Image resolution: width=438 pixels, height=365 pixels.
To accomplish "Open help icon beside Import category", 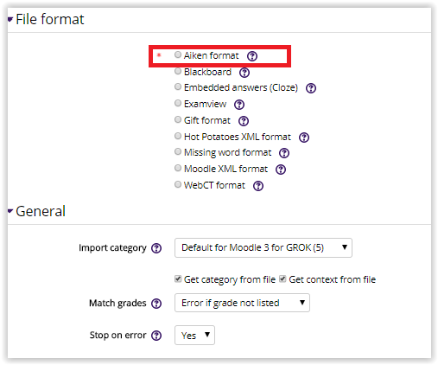I will [156, 248].
